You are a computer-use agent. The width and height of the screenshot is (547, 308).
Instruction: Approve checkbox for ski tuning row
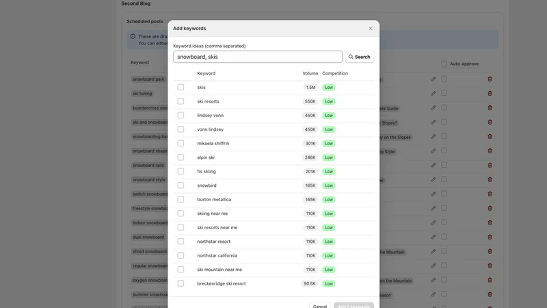click(x=444, y=93)
